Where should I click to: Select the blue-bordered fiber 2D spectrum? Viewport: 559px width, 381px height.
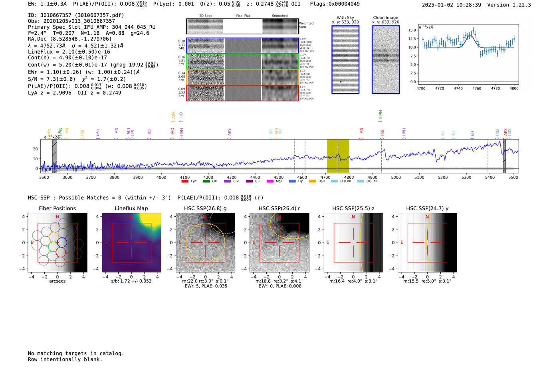[x=206, y=46]
